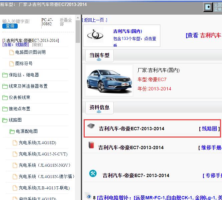Click the [刷新] refresh link
The width and height of the screenshot is (222, 200).
tap(37, 45)
